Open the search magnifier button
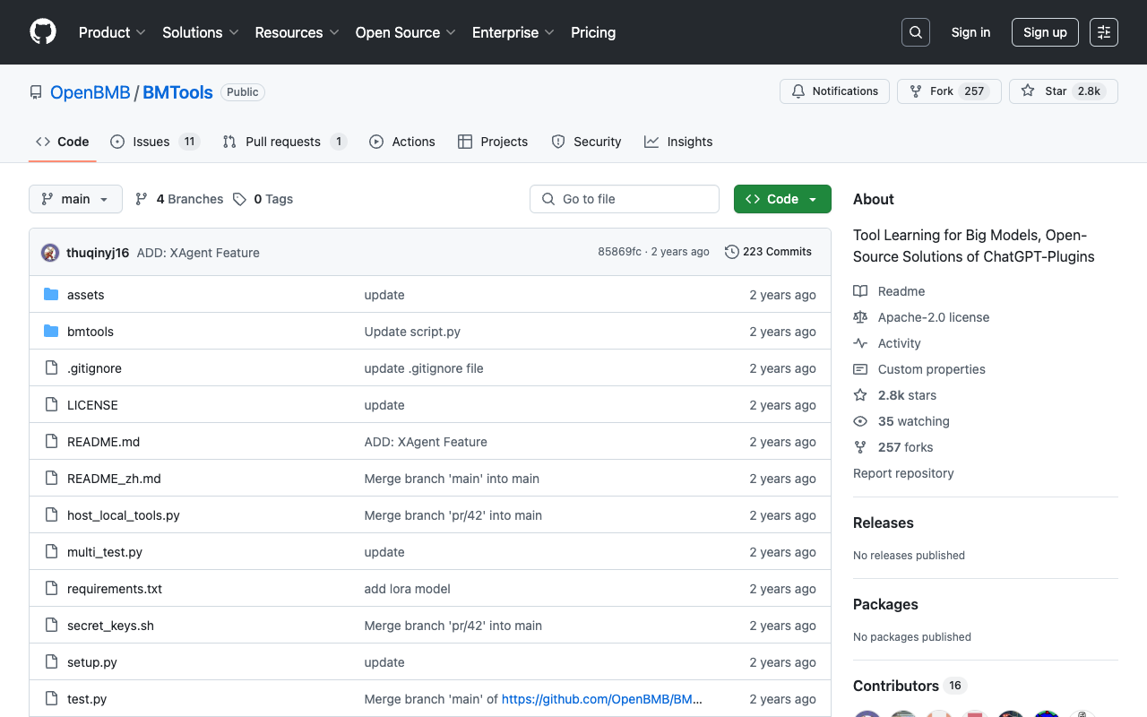This screenshot has width=1147, height=717. [x=916, y=32]
